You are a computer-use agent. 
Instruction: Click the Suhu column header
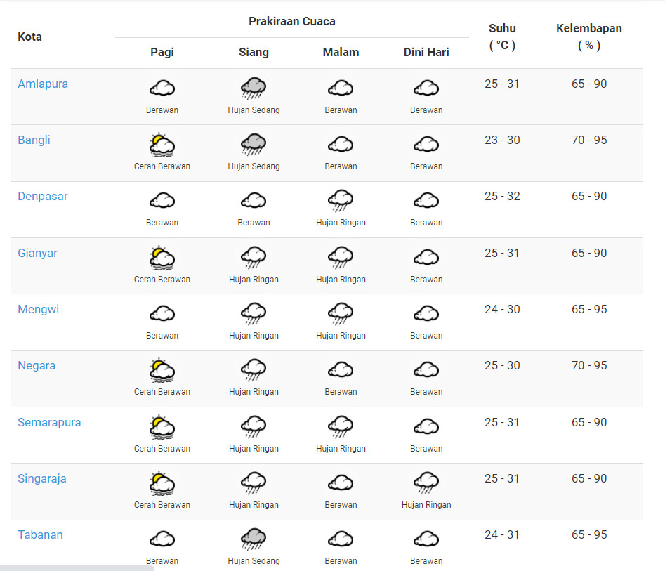click(x=502, y=37)
